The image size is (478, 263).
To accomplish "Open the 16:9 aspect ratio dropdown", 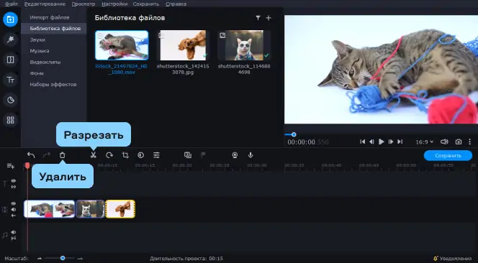I will point(425,142).
